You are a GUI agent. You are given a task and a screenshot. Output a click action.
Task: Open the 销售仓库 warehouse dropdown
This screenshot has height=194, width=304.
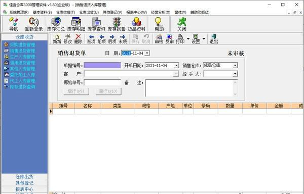click(x=235, y=66)
